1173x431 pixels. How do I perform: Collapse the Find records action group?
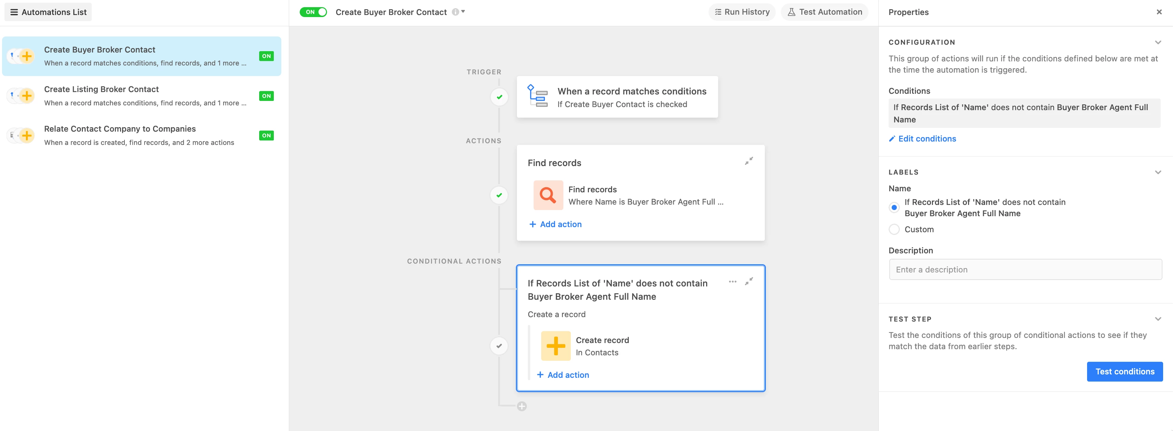[748, 161]
